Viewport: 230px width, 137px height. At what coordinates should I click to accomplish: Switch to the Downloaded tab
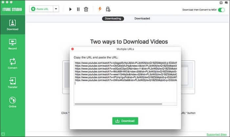point(142,18)
